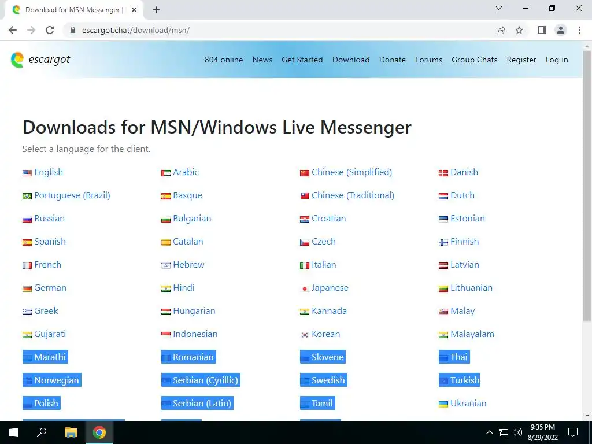Image resolution: width=592 pixels, height=444 pixels.
Task: Reload the page with refresh icon
Action: click(50, 30)
